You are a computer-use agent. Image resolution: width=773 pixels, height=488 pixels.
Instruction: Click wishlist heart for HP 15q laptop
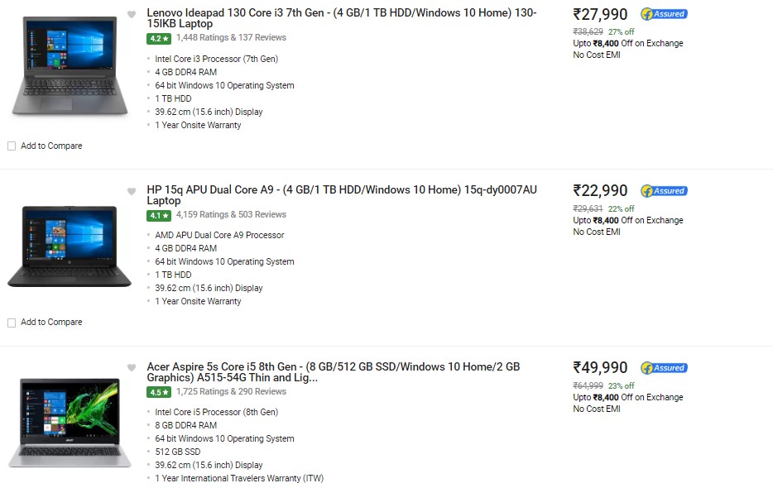click(x=131, y=191)
